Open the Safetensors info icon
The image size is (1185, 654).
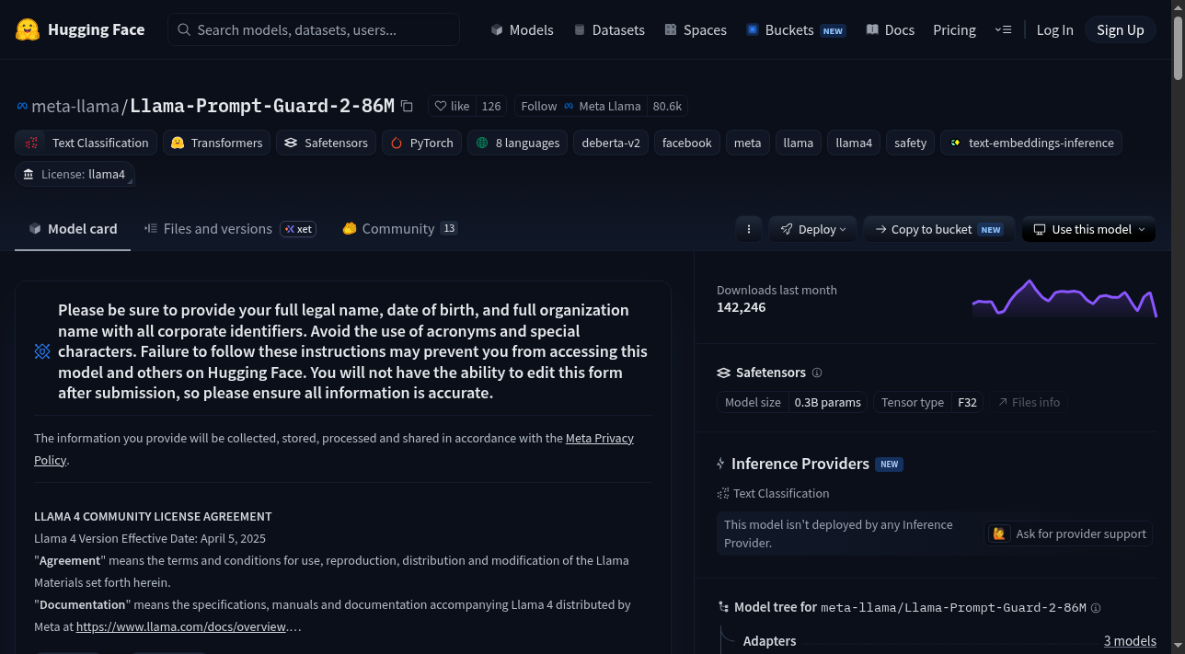(817, 373)
